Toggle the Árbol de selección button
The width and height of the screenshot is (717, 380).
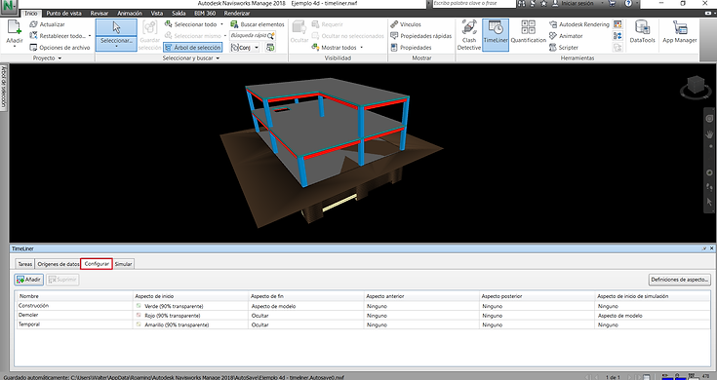click(192, 47)
